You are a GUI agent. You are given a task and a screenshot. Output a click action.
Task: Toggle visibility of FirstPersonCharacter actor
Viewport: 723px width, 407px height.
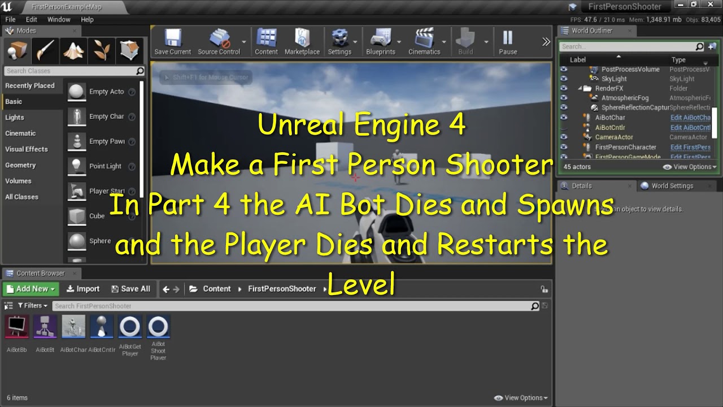coord(564,147)
